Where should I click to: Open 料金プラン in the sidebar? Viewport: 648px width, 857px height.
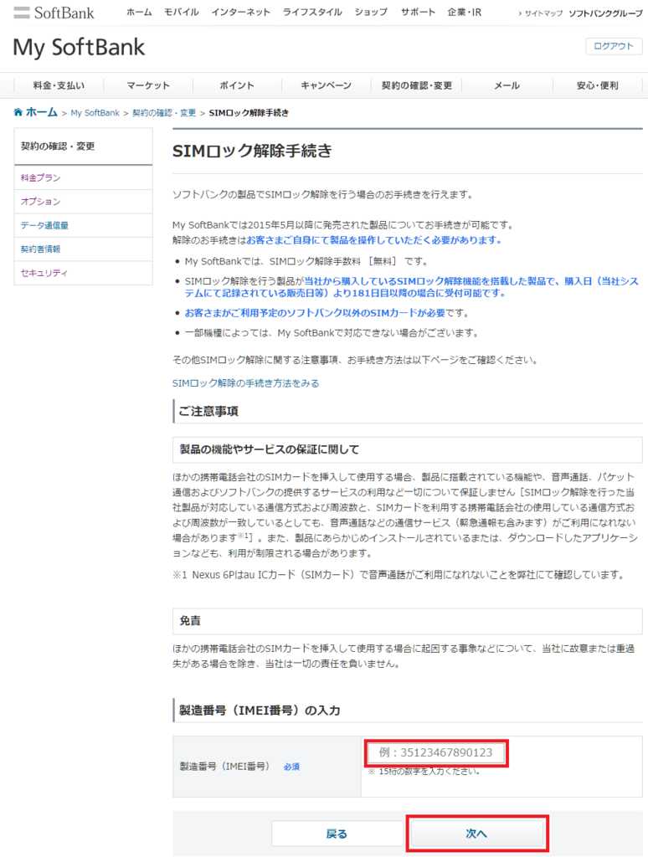83,177
